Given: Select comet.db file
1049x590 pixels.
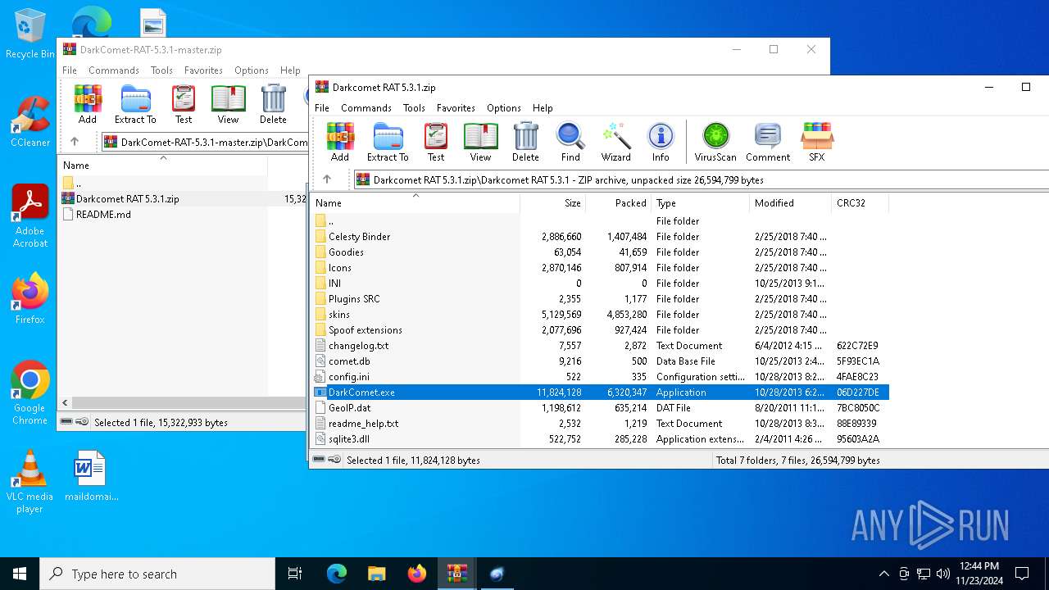Looking at the screenshot, I should pyautogui.click(x=349, y=361).
